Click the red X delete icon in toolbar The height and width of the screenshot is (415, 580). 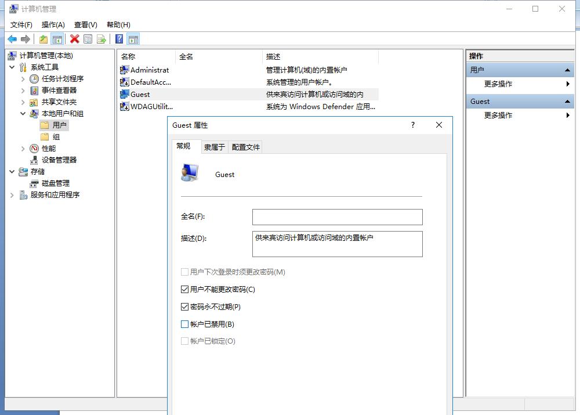[x=74, y=39]
